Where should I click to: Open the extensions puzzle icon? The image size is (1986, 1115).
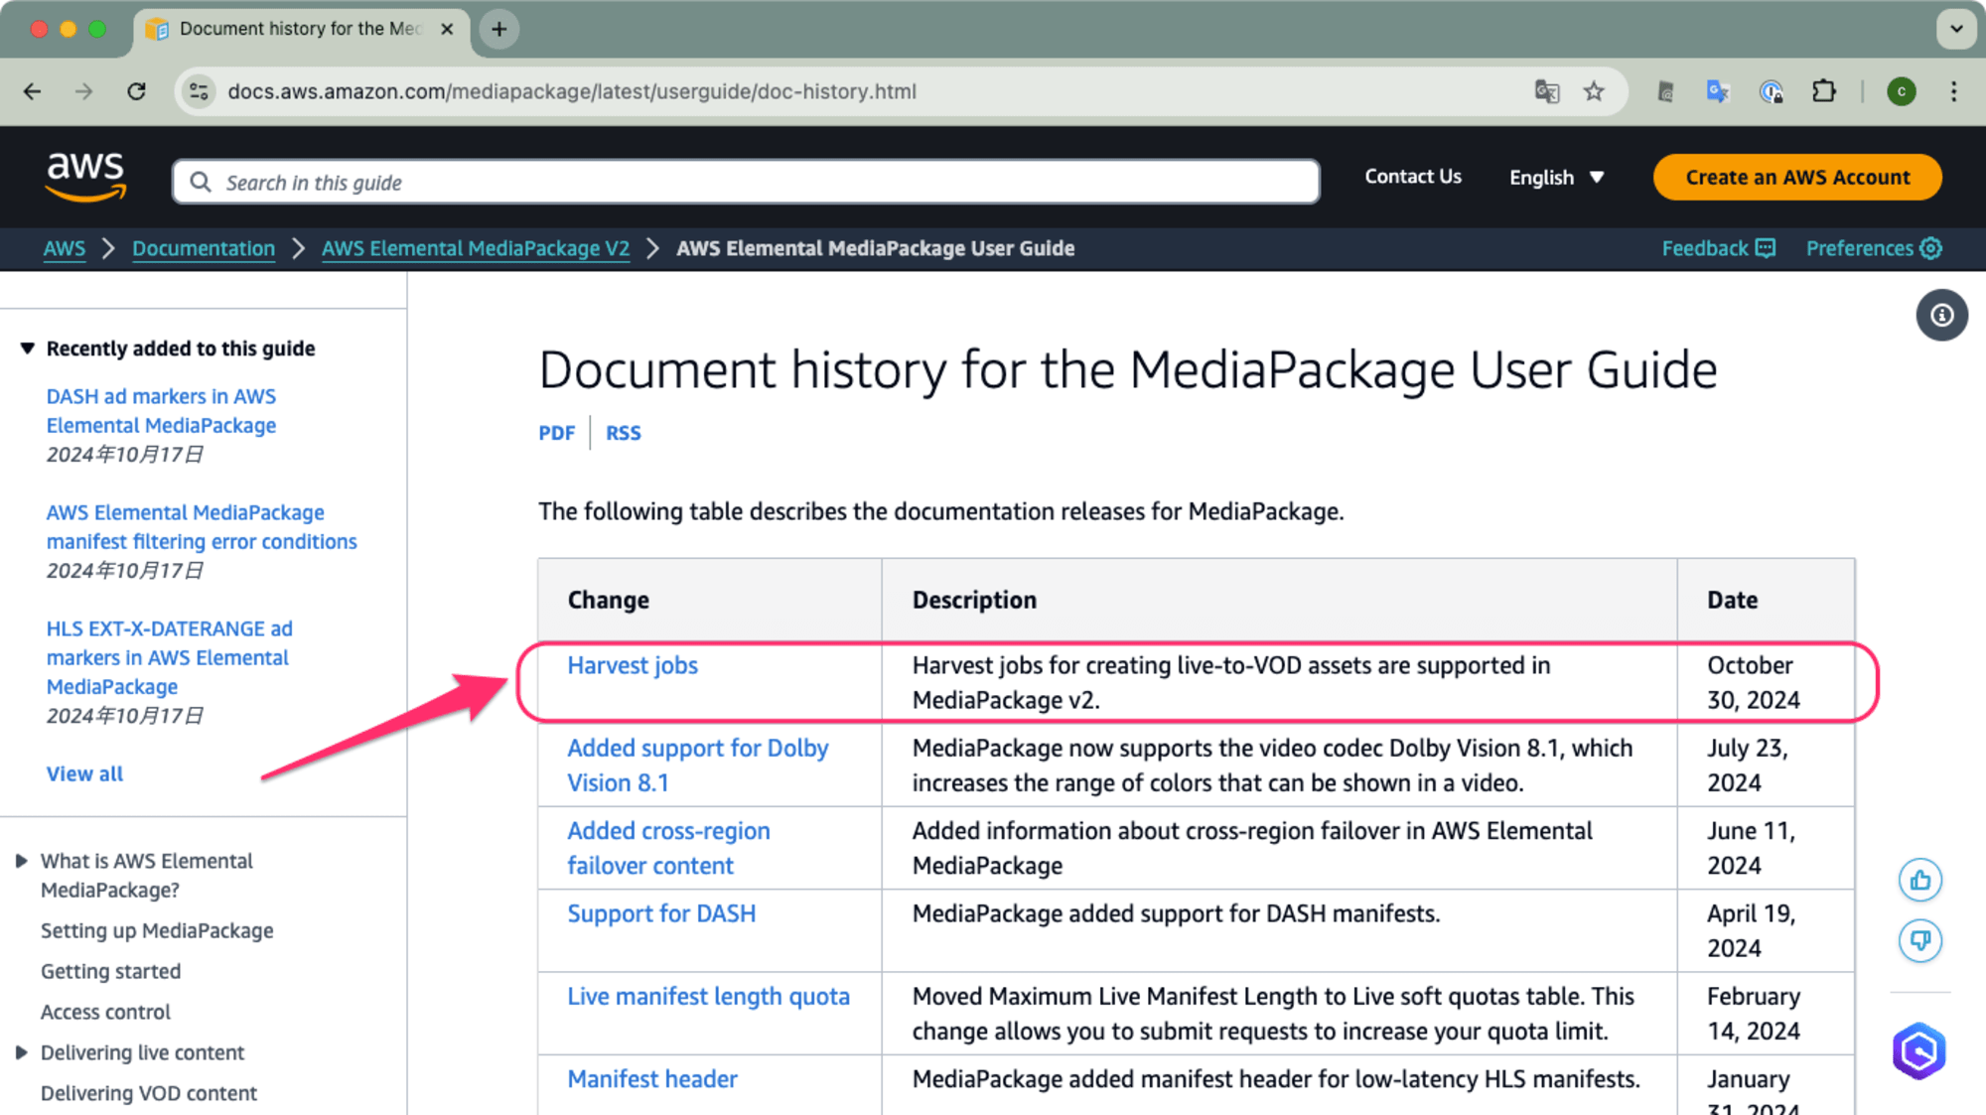click(x=1823, y=91)
